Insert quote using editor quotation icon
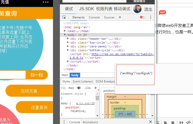 [x=181, y=122]
